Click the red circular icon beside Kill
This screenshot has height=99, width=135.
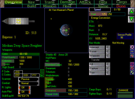click(x=132, y=64)
